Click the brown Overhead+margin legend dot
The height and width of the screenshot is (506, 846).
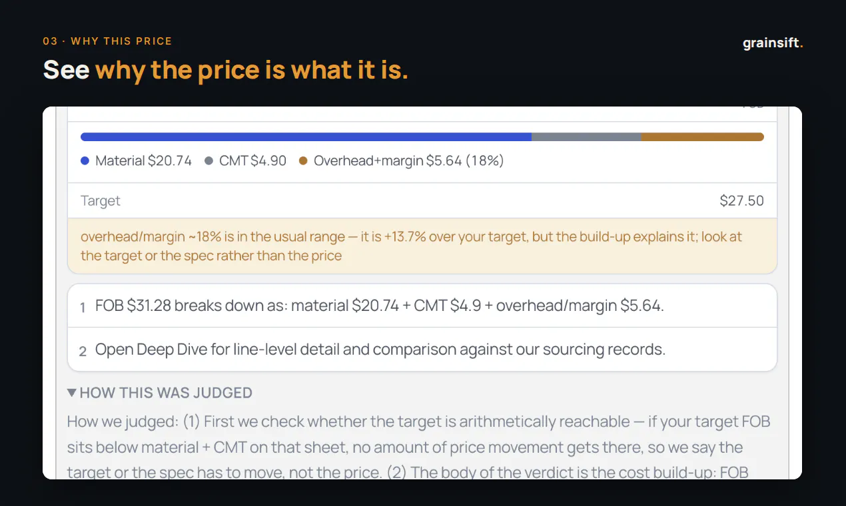303,161
